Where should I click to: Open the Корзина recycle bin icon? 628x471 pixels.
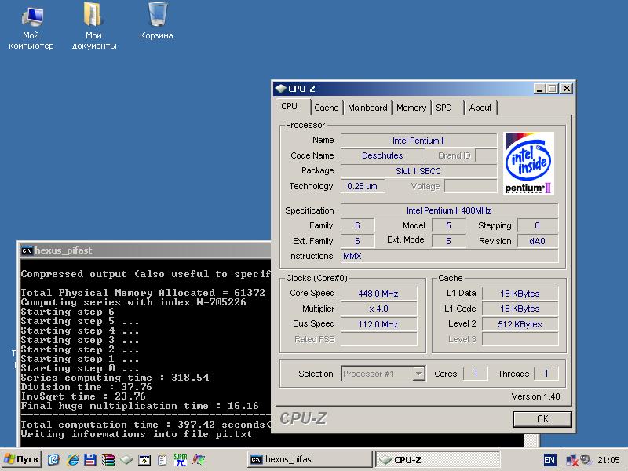[x=156, y=22]
